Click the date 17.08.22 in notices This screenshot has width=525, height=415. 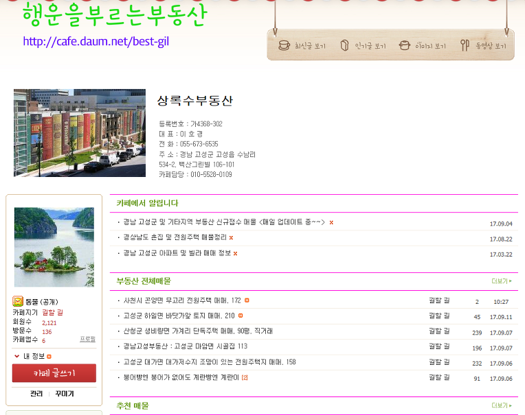[x=501, y=239]
